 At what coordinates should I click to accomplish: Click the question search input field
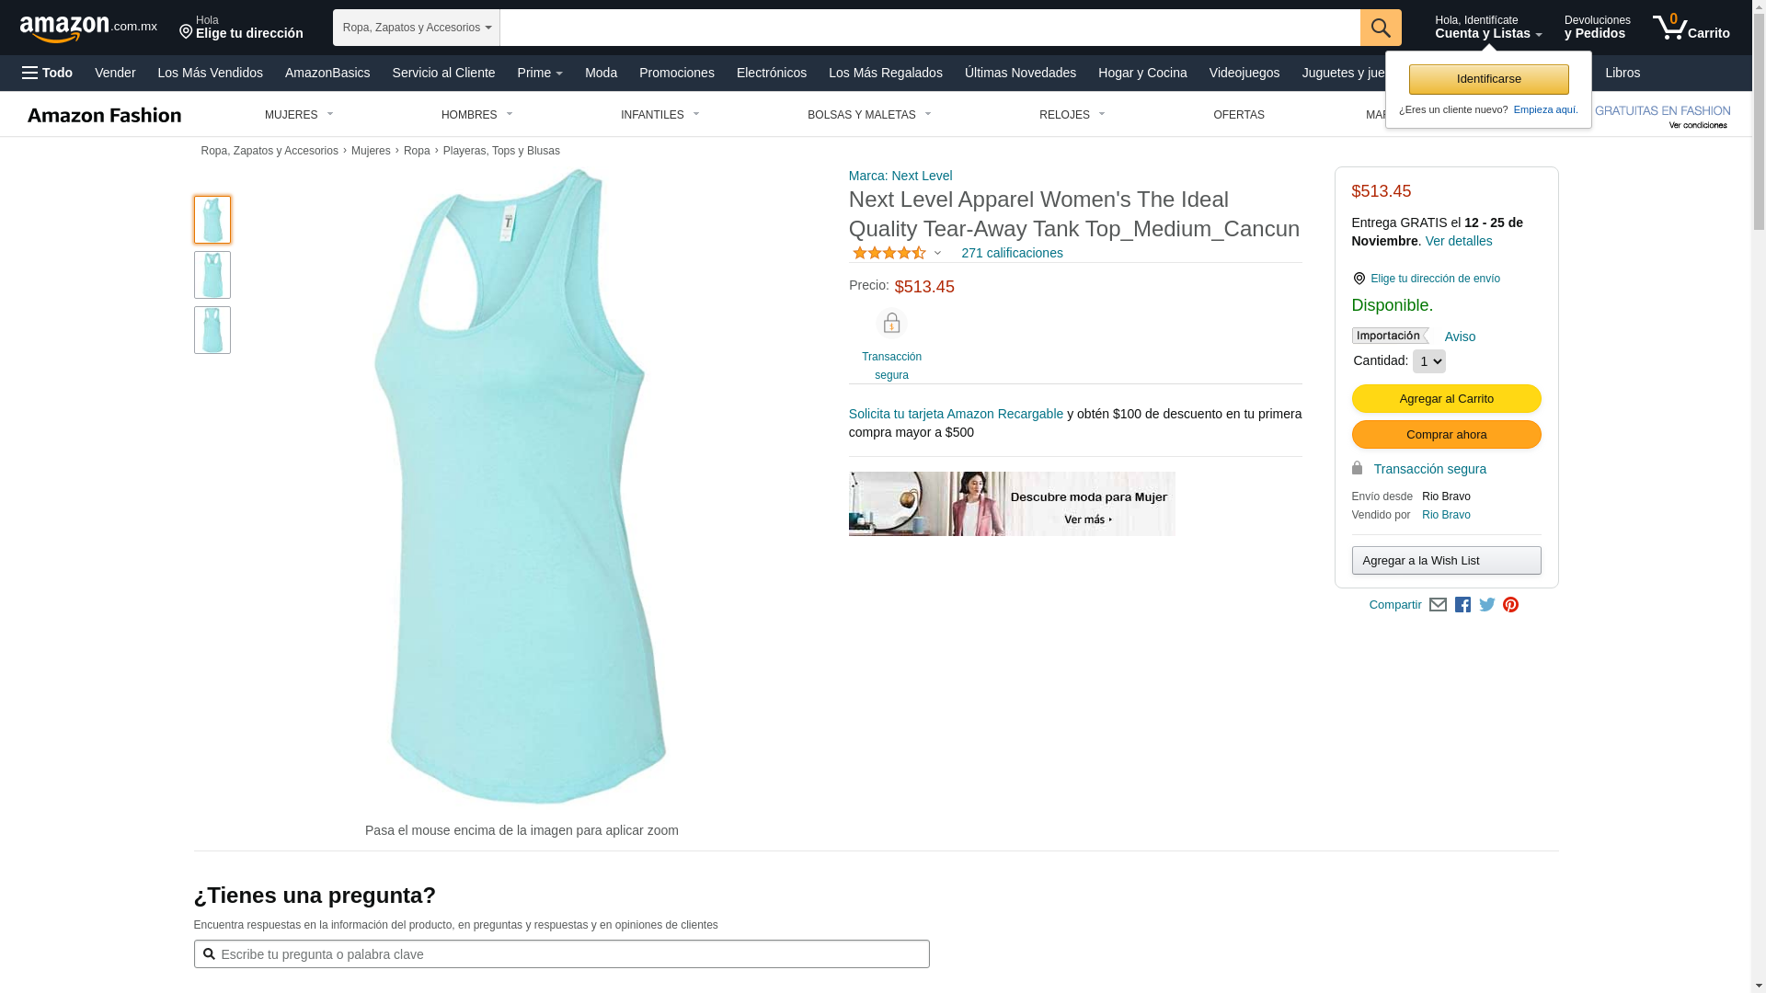pyautogui.click(x=561, y=954)
